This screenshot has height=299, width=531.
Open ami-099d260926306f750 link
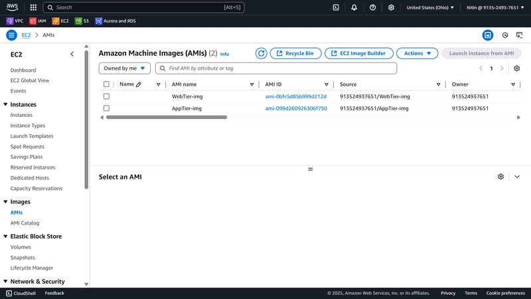(x=296, y=108)
